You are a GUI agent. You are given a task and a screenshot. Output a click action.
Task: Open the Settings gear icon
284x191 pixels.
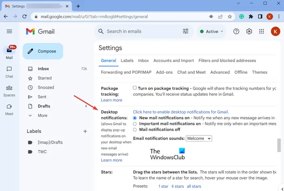pos(249,31)
